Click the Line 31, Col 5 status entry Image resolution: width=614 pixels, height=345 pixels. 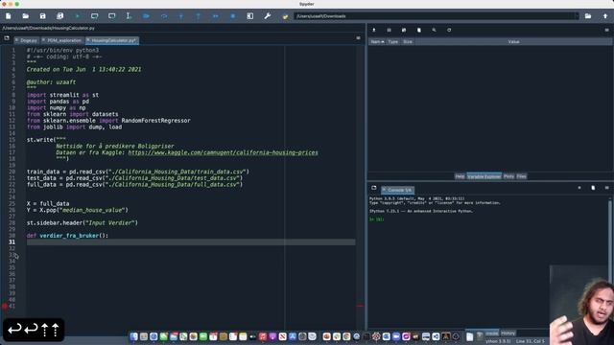531,341
